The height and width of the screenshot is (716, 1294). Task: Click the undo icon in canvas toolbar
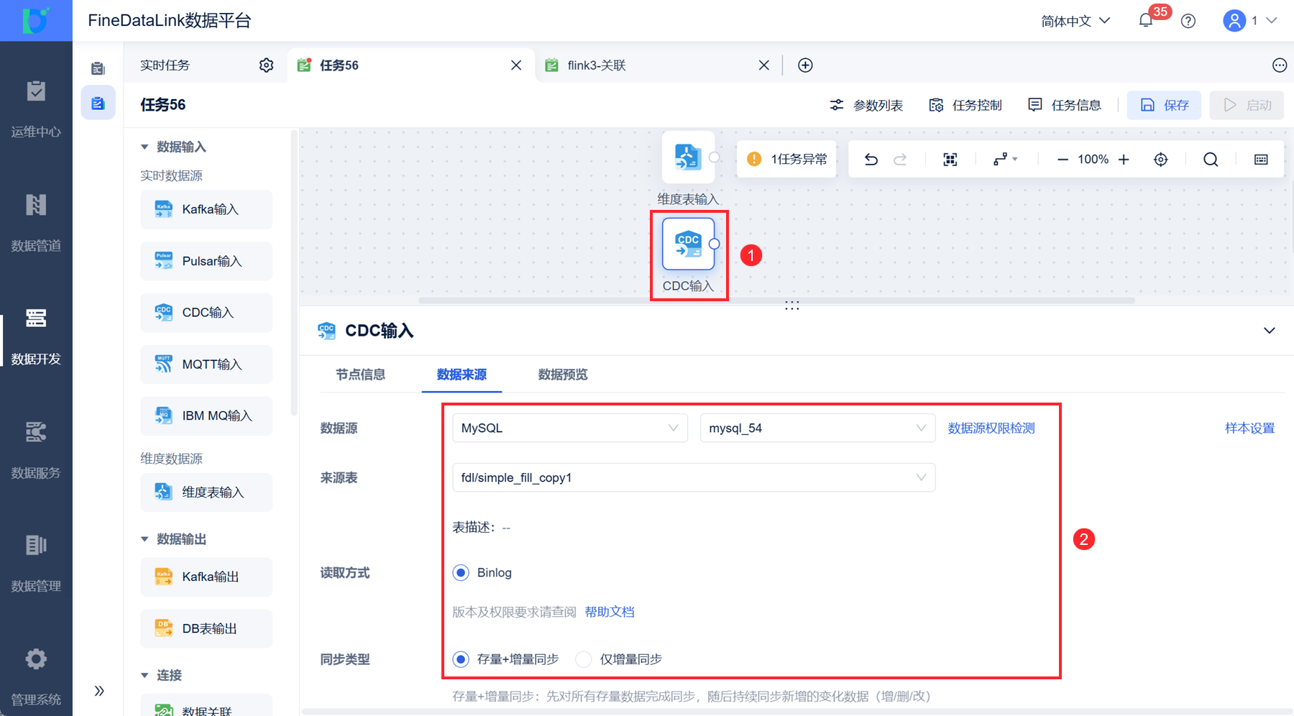click(871, 160)
